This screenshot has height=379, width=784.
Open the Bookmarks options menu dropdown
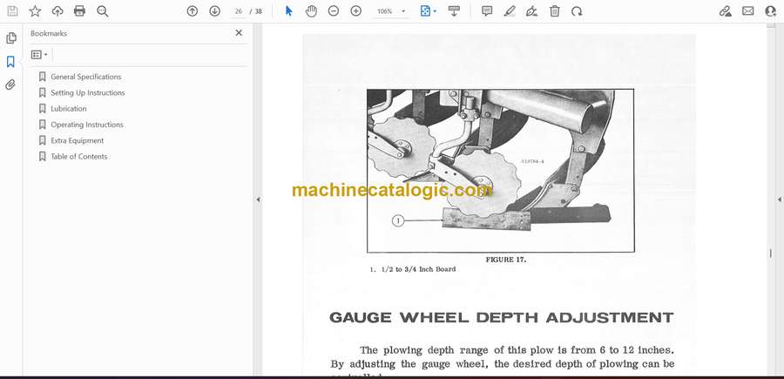point(39,55)
